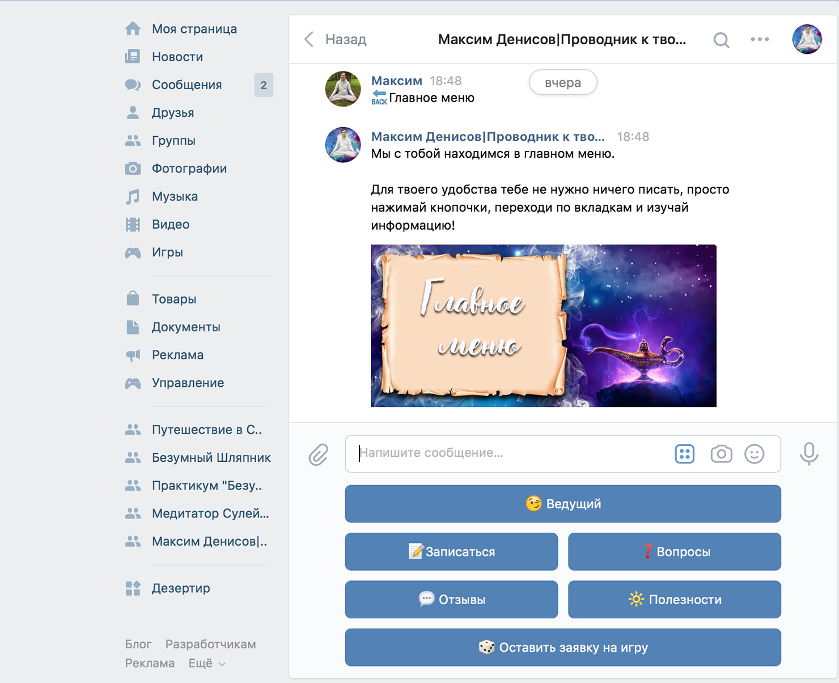Click the вчера date label

(x=563, y=82)
